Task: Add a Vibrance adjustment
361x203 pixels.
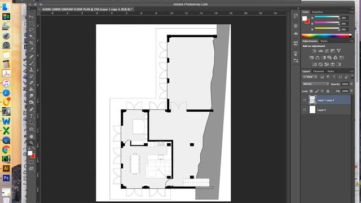Action: (338, 51)
